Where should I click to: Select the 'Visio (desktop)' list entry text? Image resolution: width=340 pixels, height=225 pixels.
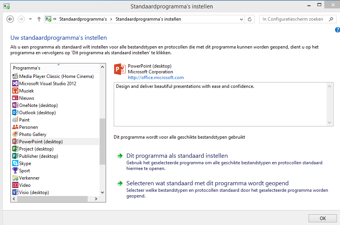pyautogui.click(x=34, y=192)
